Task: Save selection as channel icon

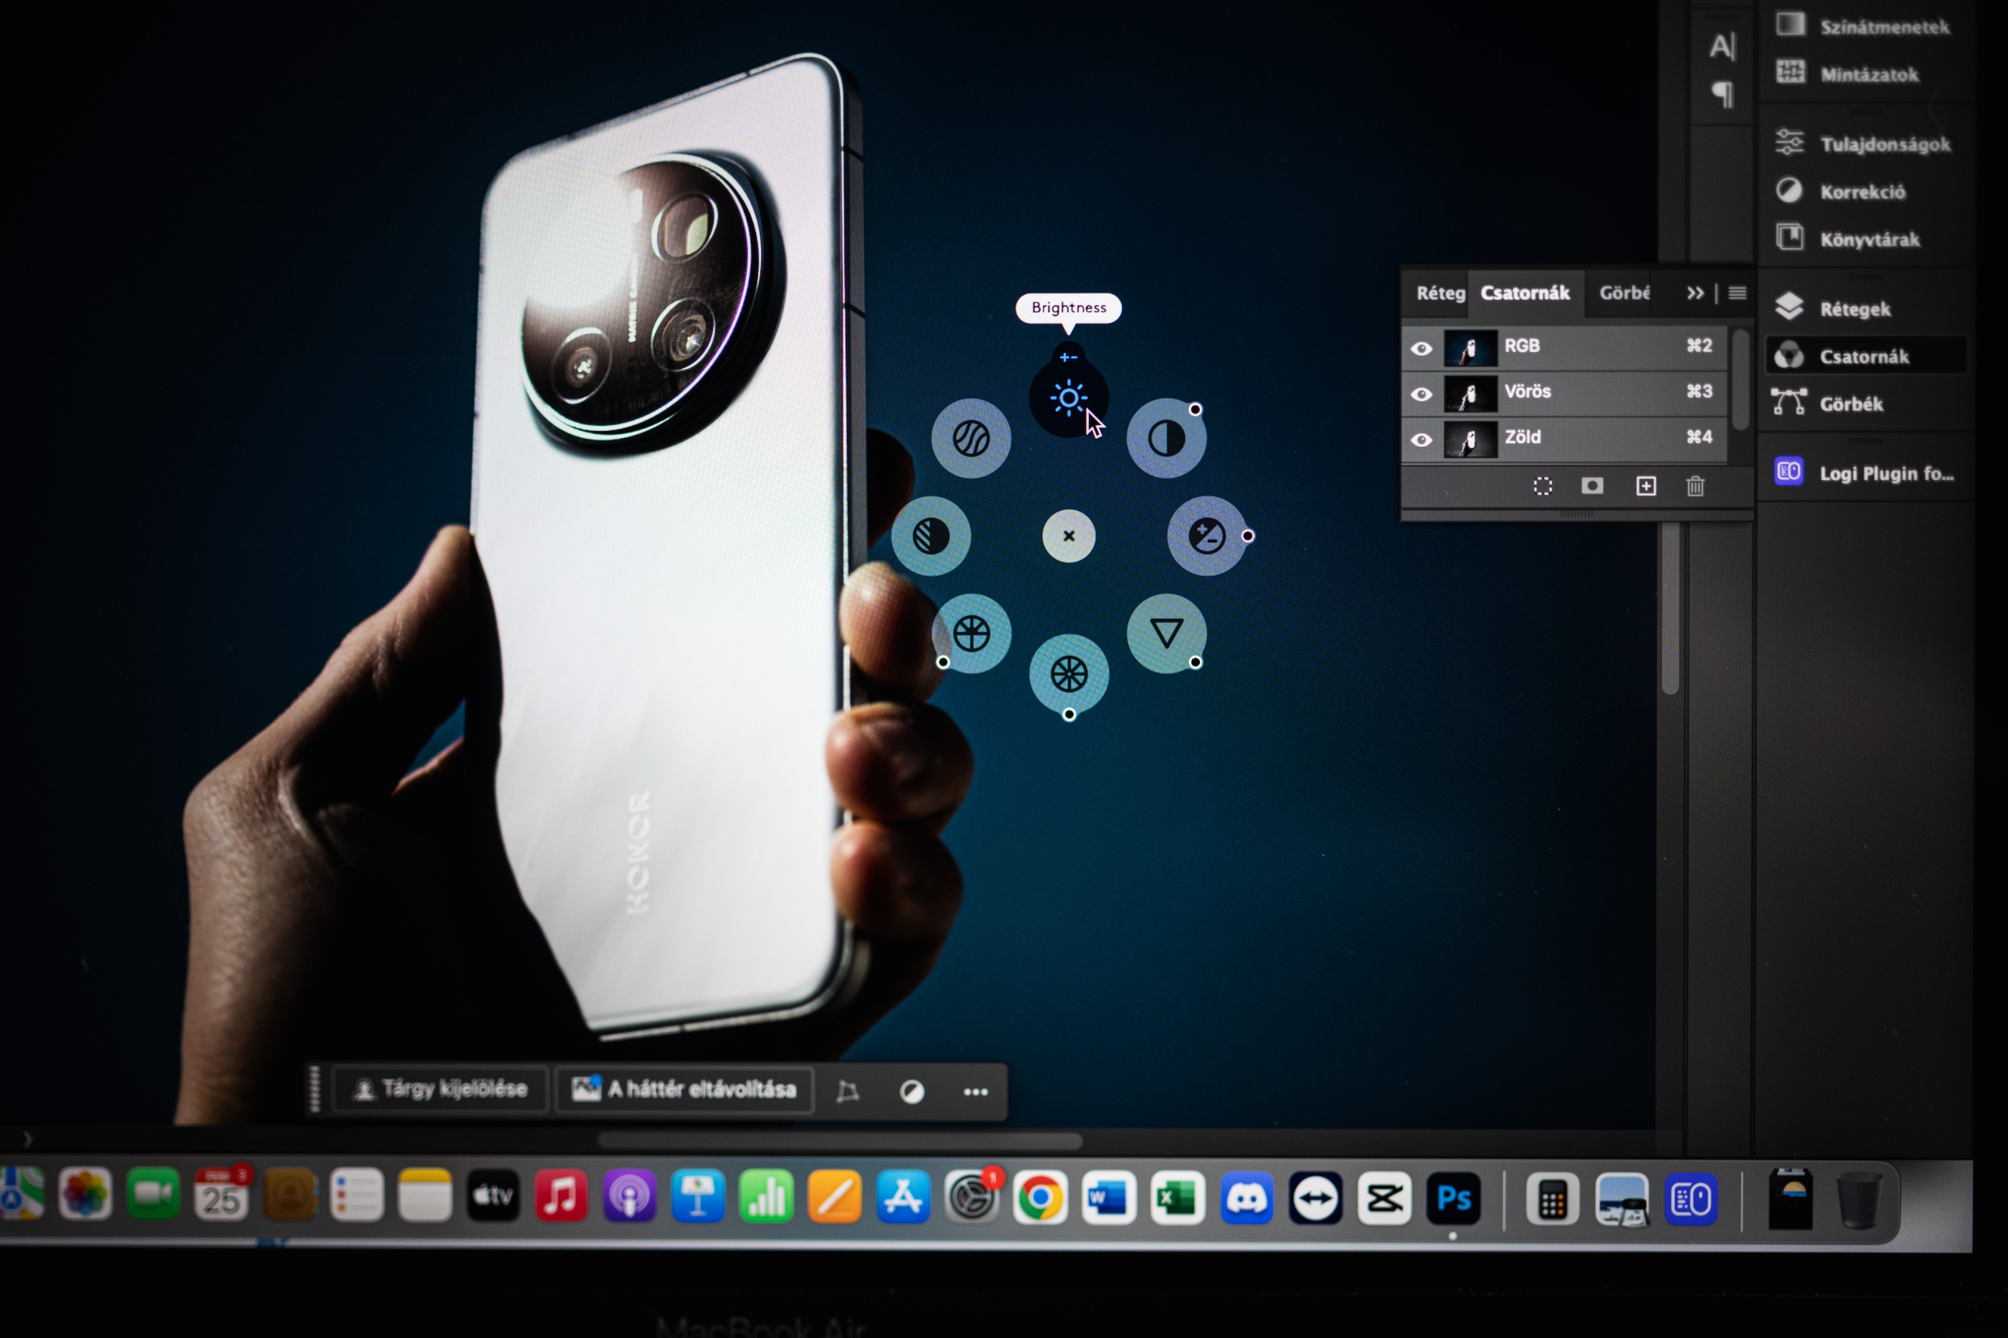Action: pyautogui.click(x=1592, y=485)
